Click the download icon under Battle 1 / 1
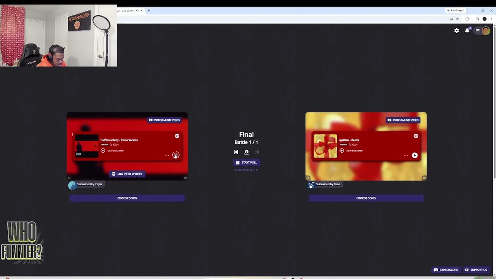 247,152
